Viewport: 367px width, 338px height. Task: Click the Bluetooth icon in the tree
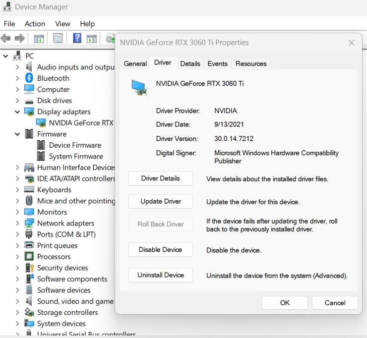tap(29, 78)
